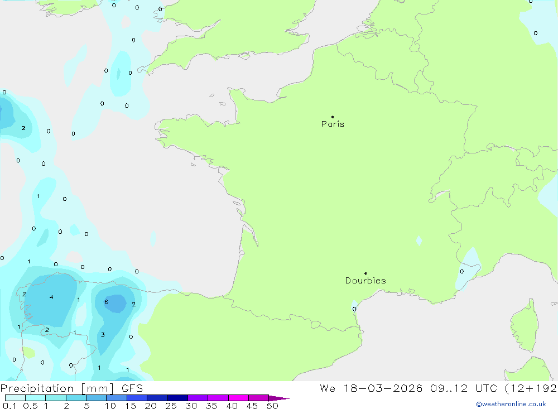
Task: Pick the 20–25 mm dark blue legend swatch
Action: pyautogui.click(x=157, y=398)
